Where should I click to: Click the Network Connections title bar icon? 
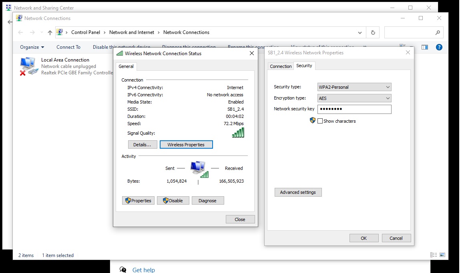pos(19,18)
